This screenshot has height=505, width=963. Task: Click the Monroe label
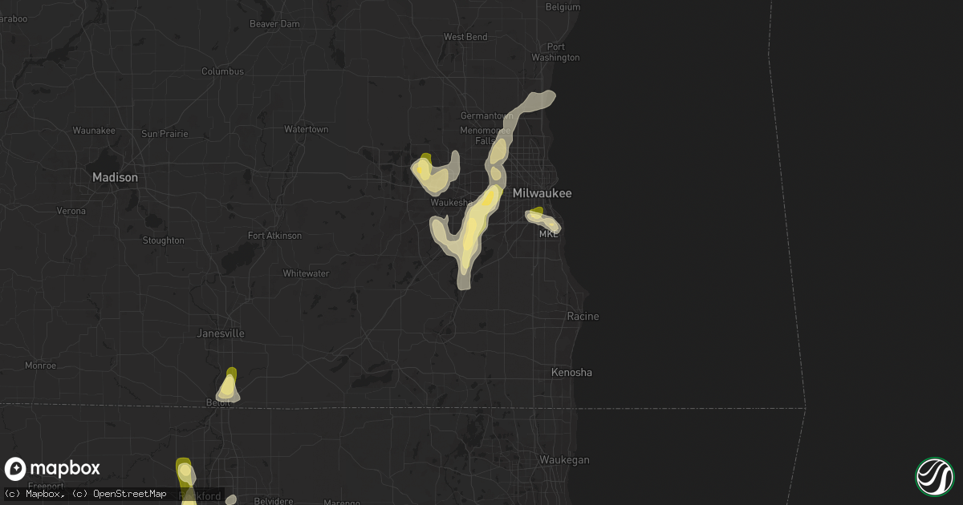tap(40, 365)
